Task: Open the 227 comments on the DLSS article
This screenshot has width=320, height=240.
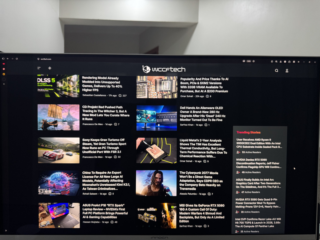Action: 122,95
